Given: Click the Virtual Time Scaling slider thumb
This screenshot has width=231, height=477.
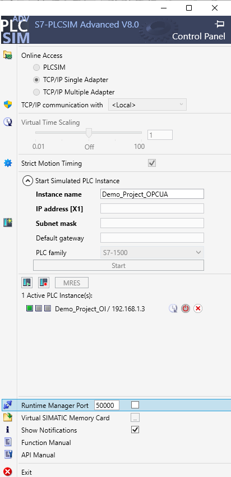Looking at the screenshot, I should click(x=89, y=133).
